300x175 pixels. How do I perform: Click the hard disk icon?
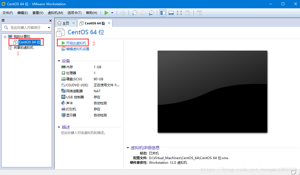63,79
